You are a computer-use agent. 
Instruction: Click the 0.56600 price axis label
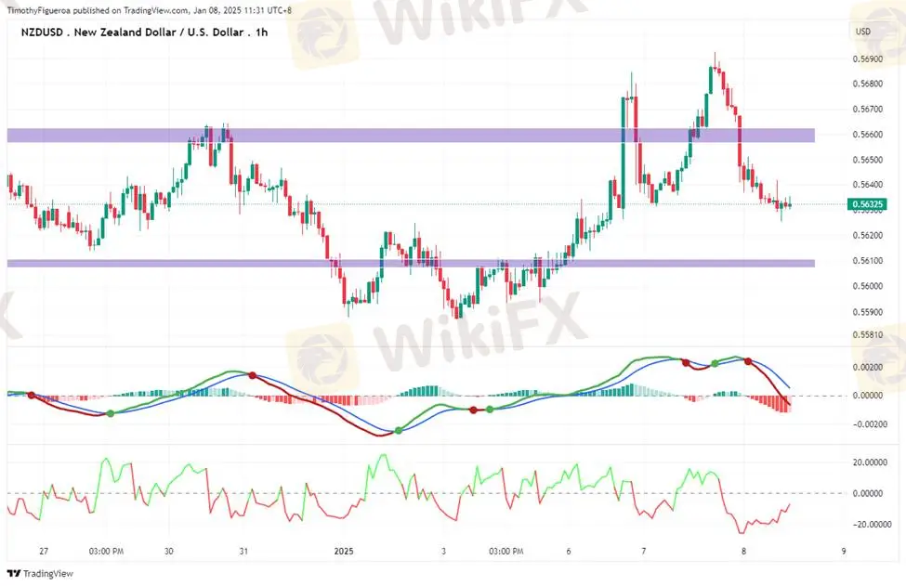[867, 135]
